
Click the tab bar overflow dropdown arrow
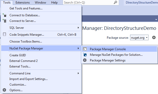click(156, 20)
